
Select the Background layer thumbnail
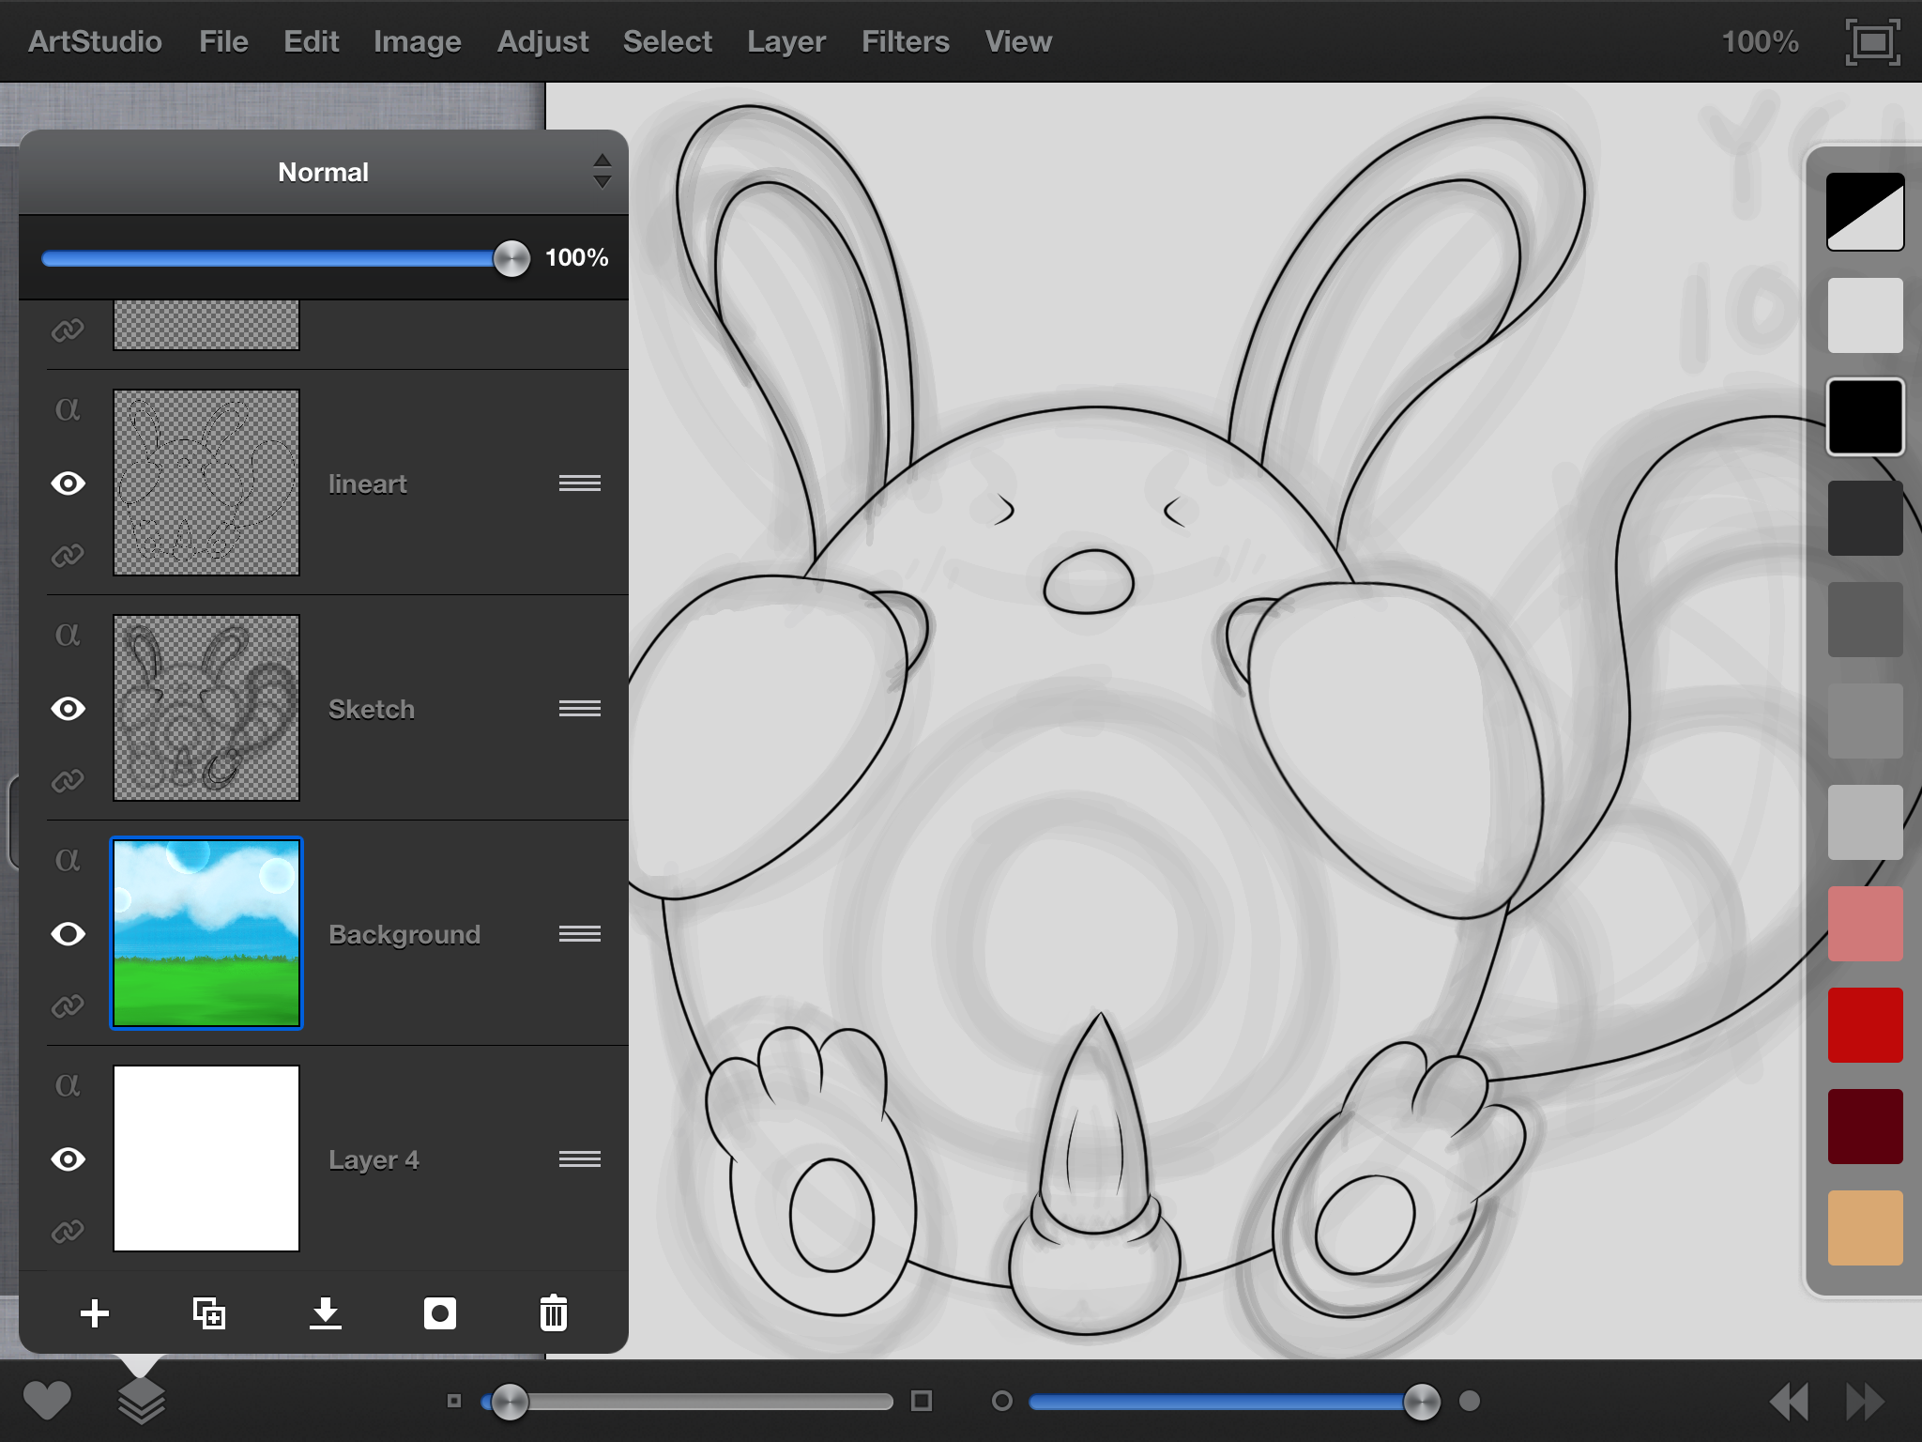point(206,933)
